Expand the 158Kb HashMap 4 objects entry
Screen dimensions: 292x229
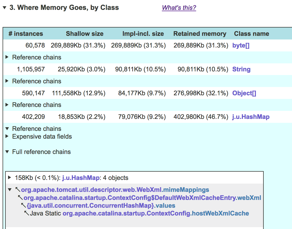10,178
